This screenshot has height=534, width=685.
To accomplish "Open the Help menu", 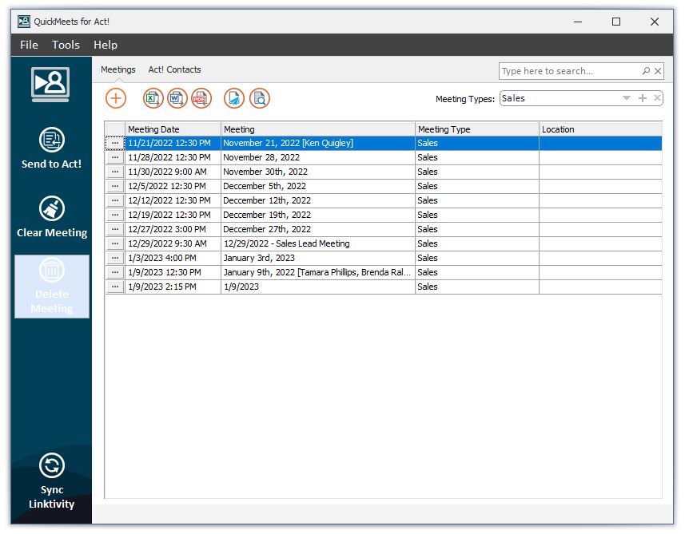I will [x=106, y=45].
